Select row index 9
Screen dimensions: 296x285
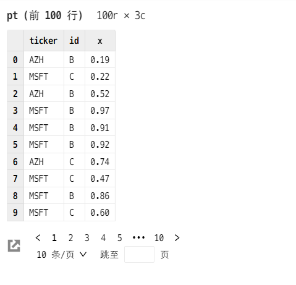[15, 213]
